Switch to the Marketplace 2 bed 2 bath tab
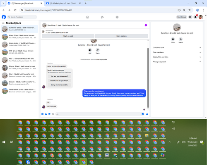 tap(63, 3)
